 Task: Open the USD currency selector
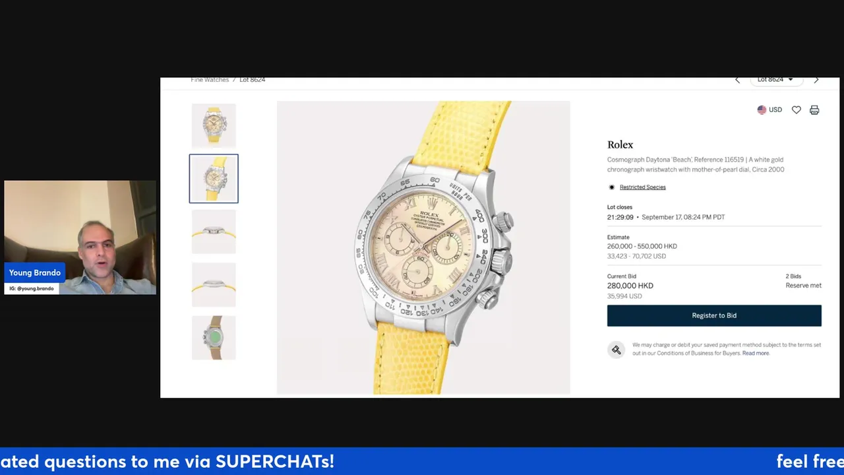[x=769, y=110]
